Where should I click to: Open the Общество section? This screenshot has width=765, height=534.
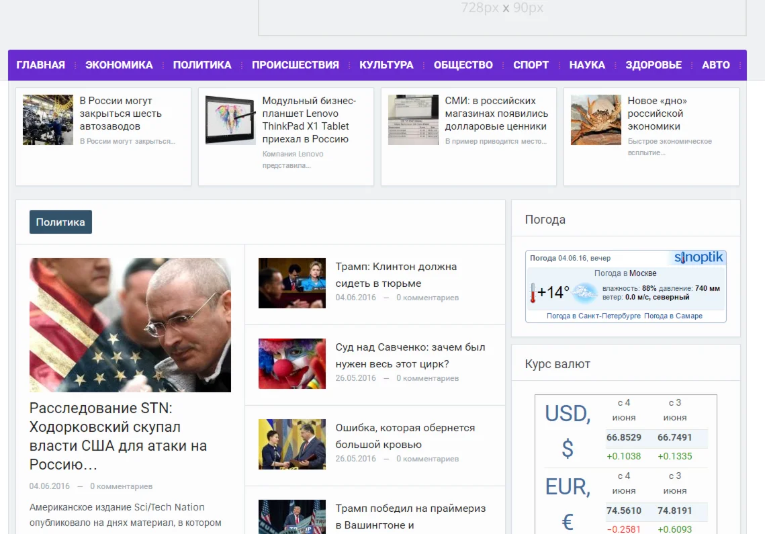pos(463,65)
